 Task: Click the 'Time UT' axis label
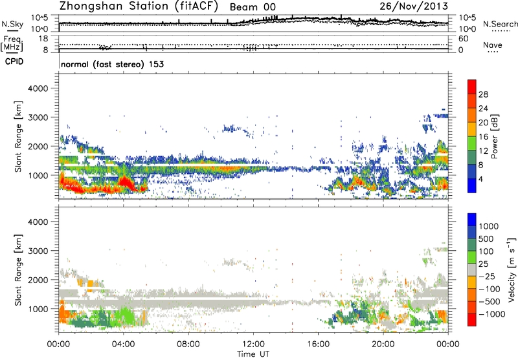coord(253,354)
